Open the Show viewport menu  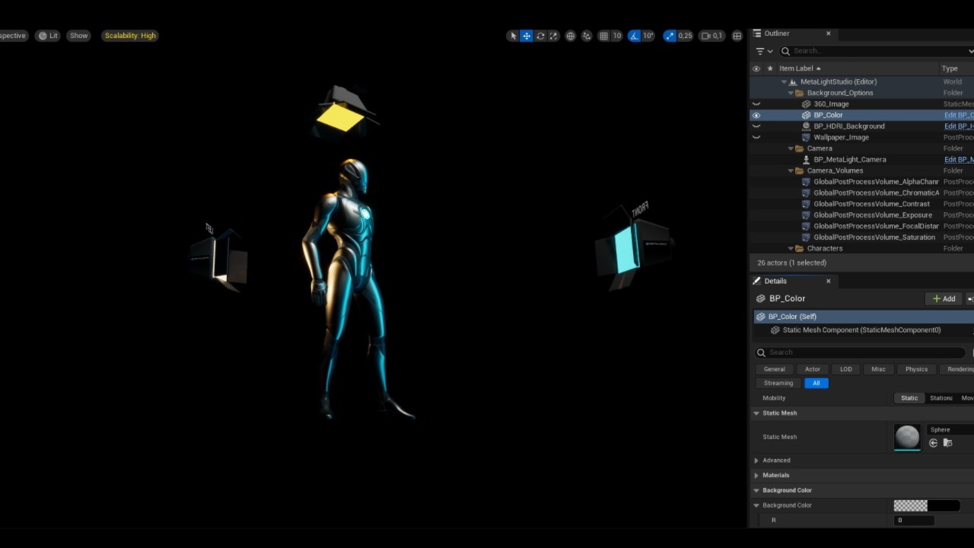[x=78, y=36]
